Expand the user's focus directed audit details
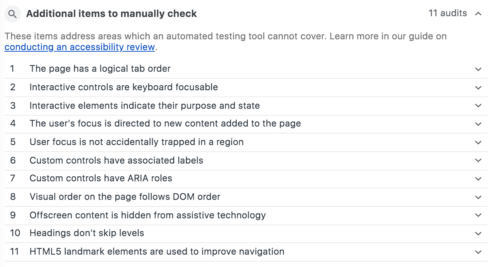This screenshot has height=267, width=491. click(x=477, y=124)
